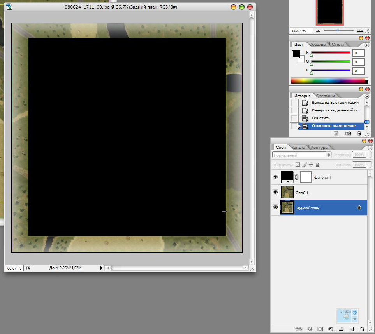Hide the Фигура 1 layer
375x334 pixels.
click(276, 177)
